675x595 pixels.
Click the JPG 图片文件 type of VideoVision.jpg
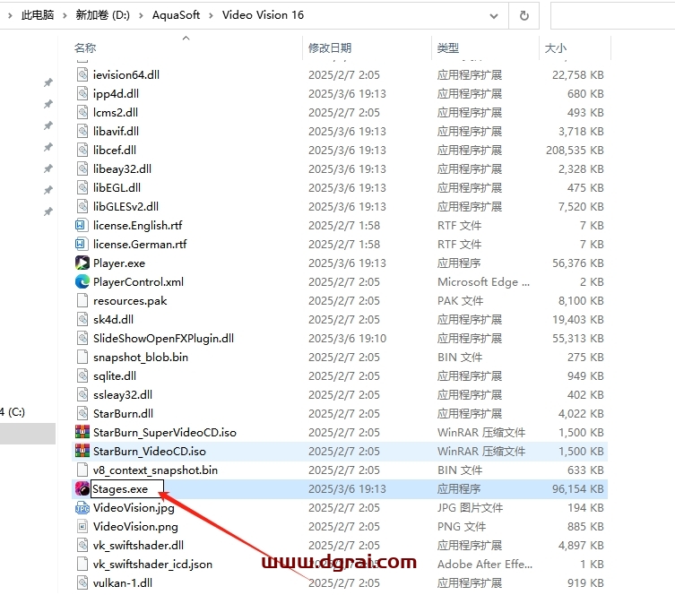tap(470, 508)
